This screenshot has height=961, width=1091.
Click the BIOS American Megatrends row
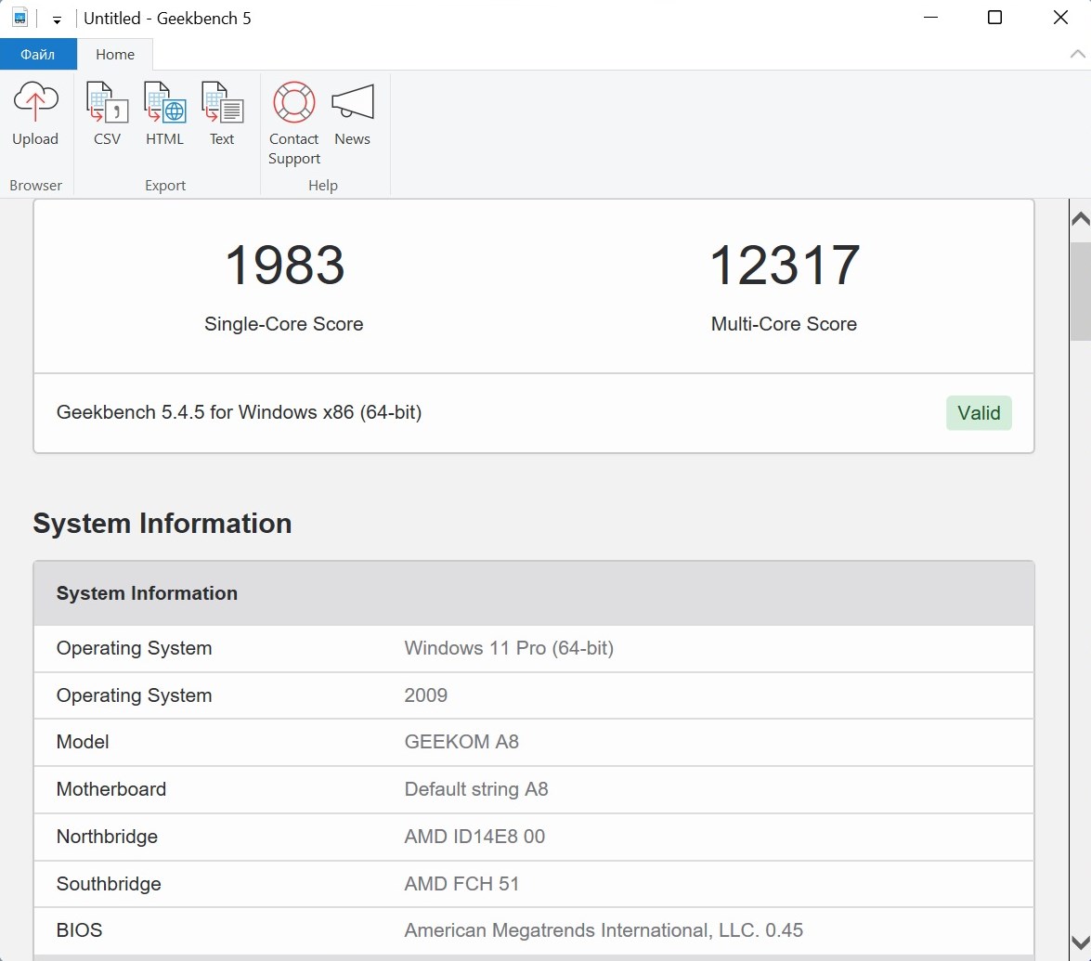click(533, 930)
